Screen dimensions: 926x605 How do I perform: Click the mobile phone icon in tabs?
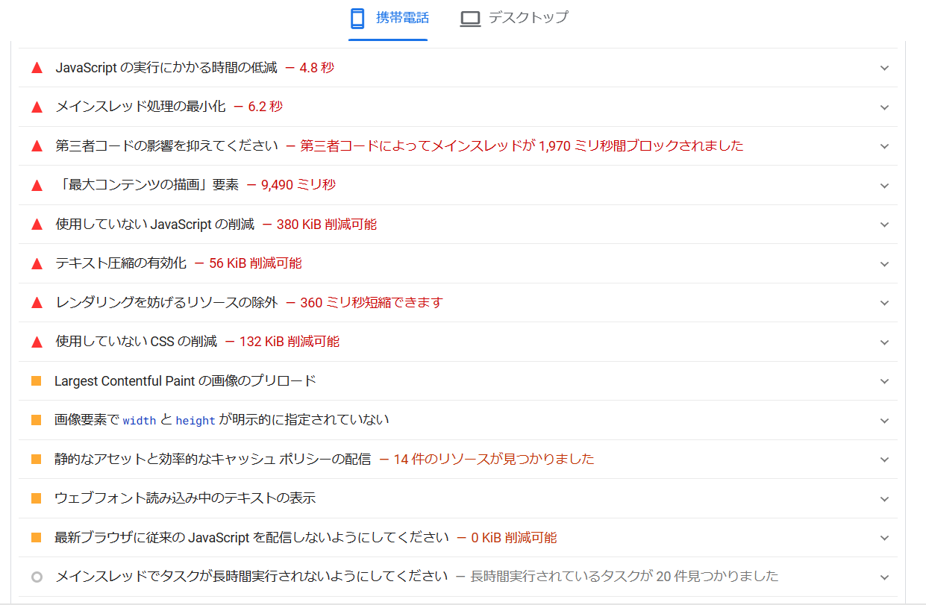(358, 18)
